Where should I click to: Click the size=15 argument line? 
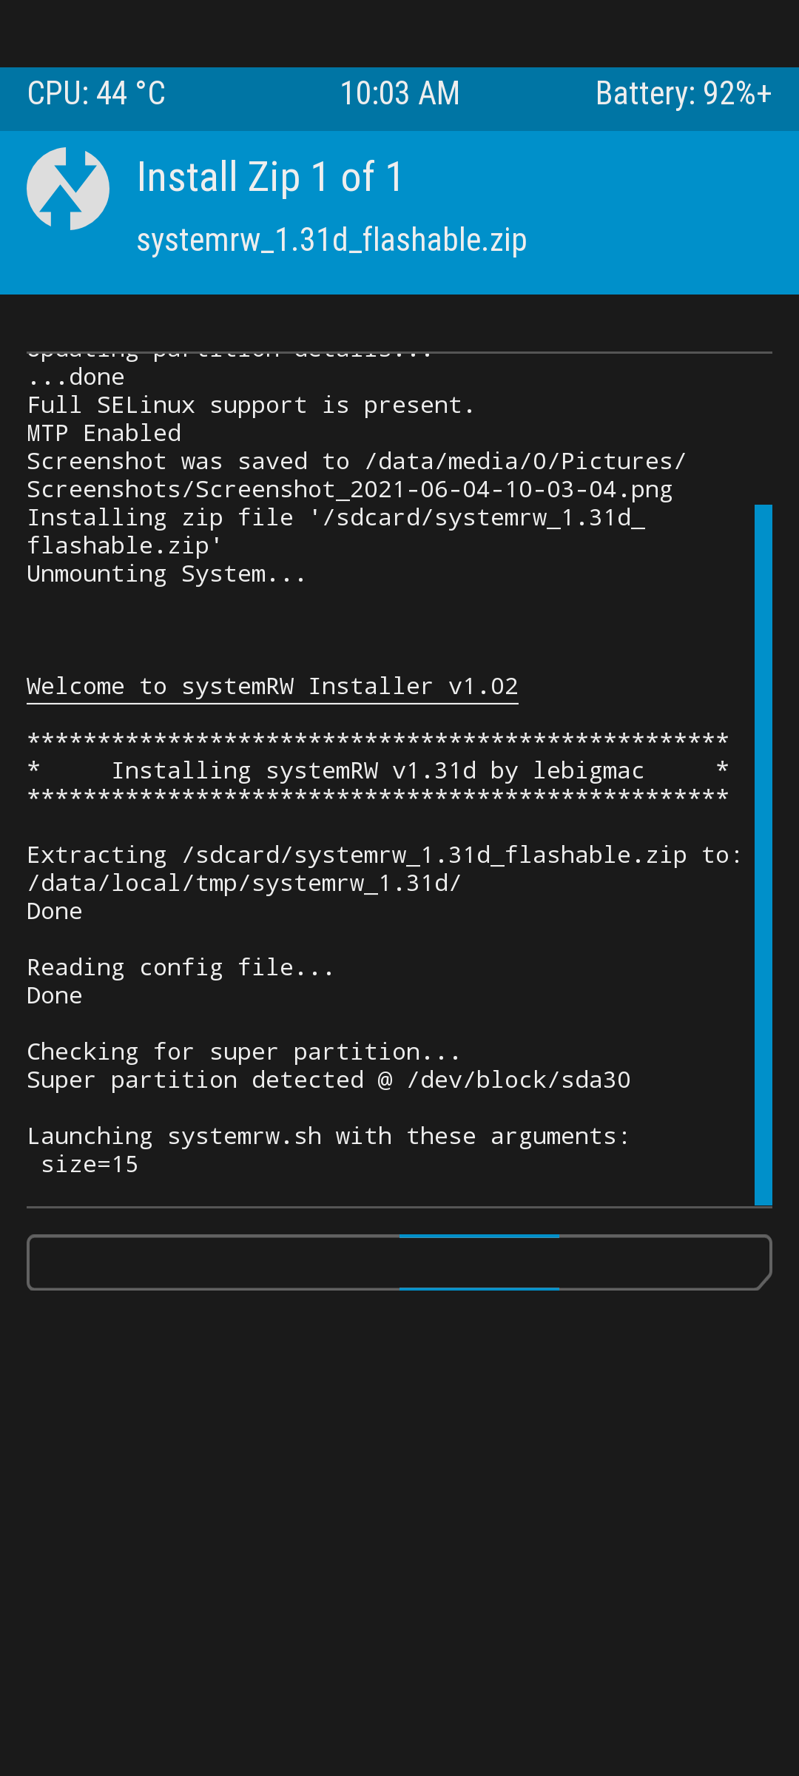tap(90, 1165)
